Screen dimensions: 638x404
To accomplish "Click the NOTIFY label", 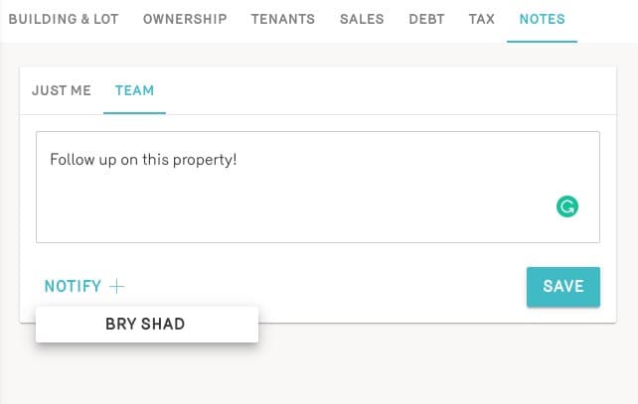I will 73,287.
